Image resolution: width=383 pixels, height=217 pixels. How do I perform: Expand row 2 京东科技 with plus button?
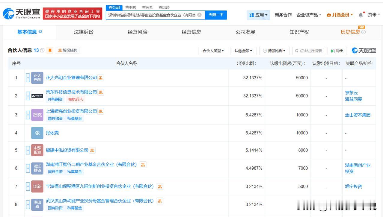point(28,96)
